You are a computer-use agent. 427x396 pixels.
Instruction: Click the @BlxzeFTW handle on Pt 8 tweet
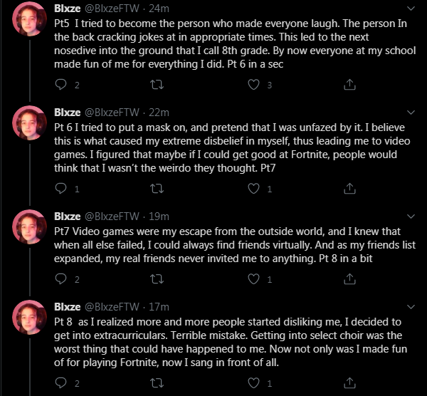tap(111, 307)
